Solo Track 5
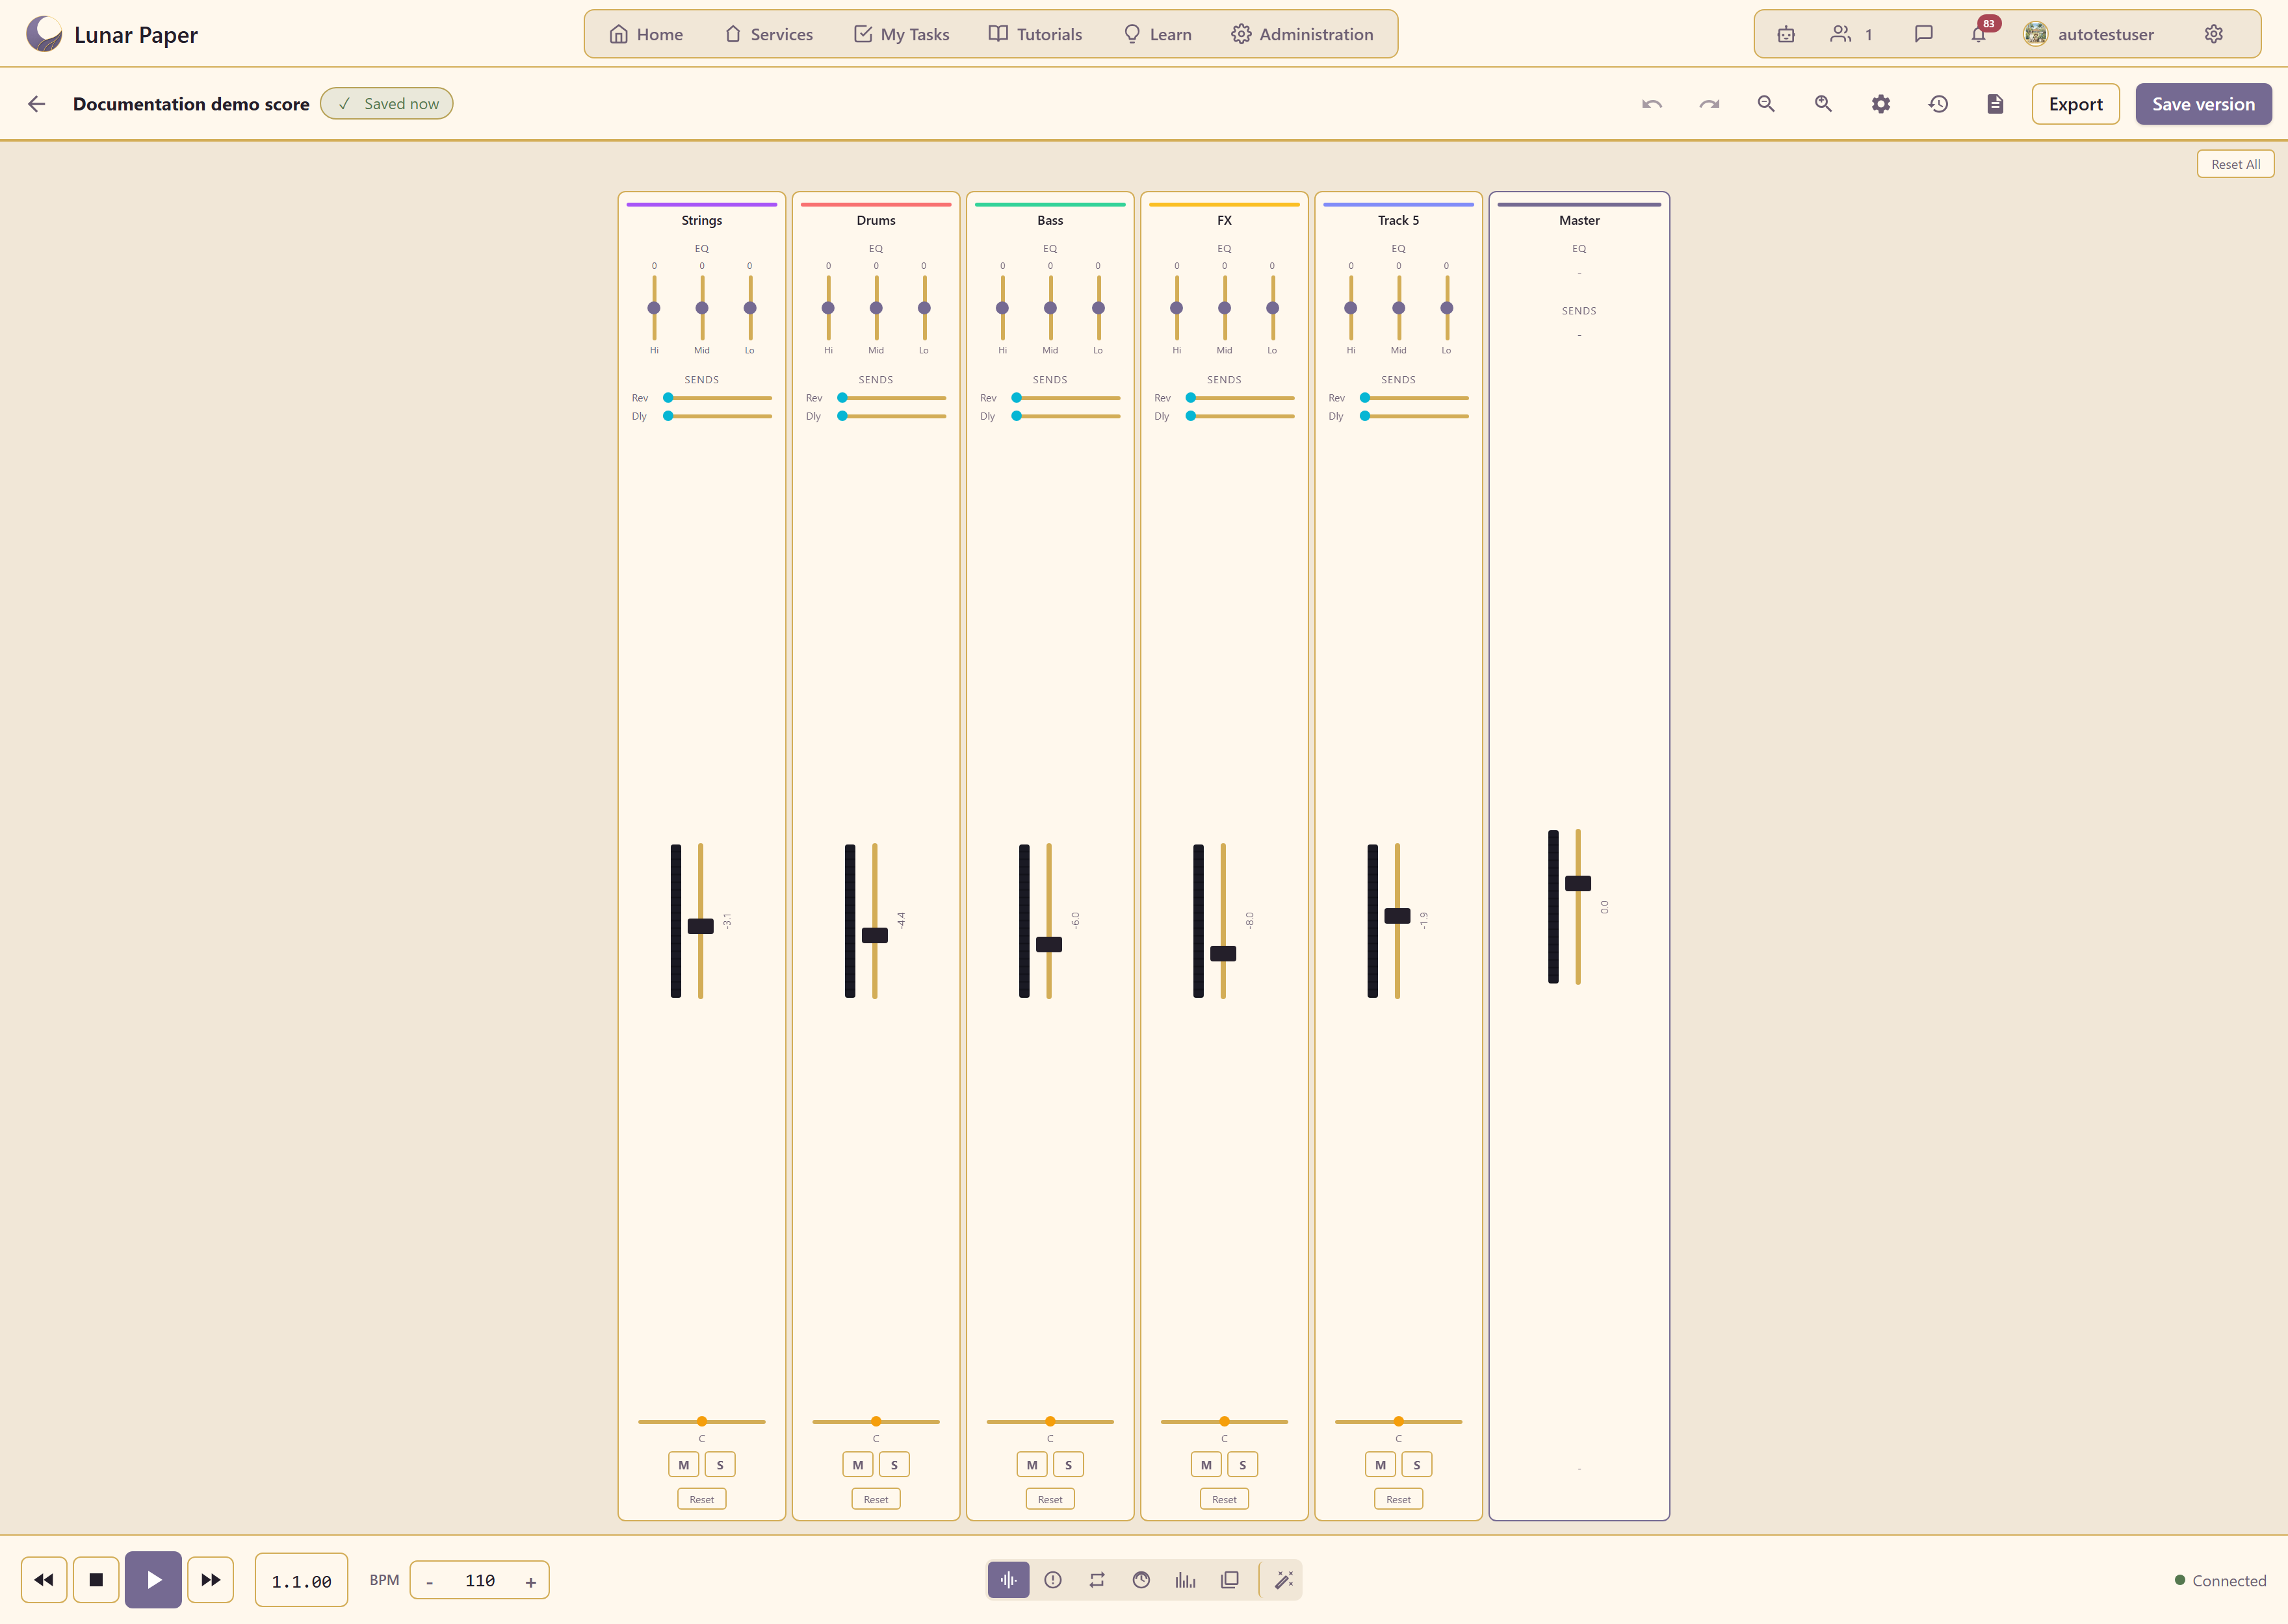Image resolution: width=2288 pixels, height=1624 pixels. [1416, 1465]
